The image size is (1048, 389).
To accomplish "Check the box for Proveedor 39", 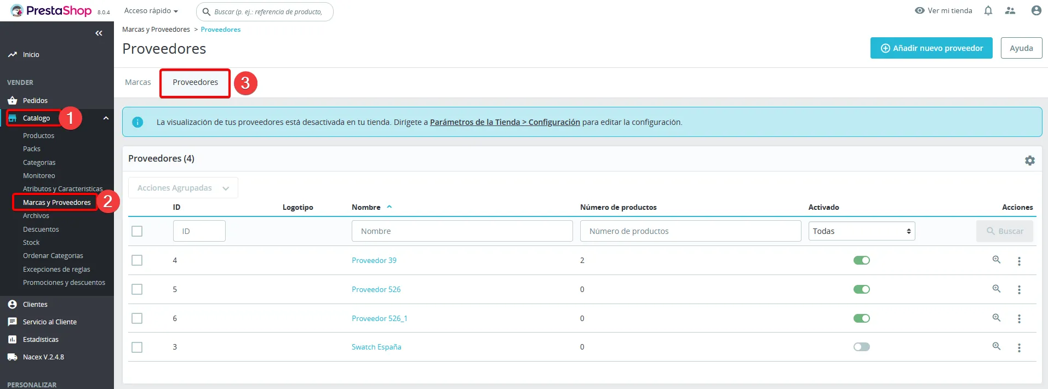I will point(137,260).
